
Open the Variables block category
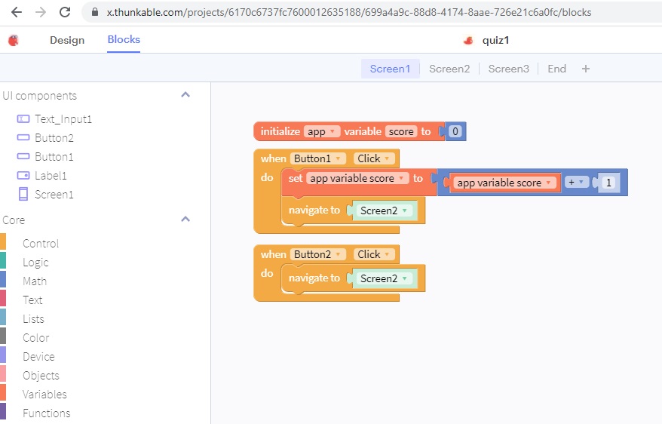(44, 395)
